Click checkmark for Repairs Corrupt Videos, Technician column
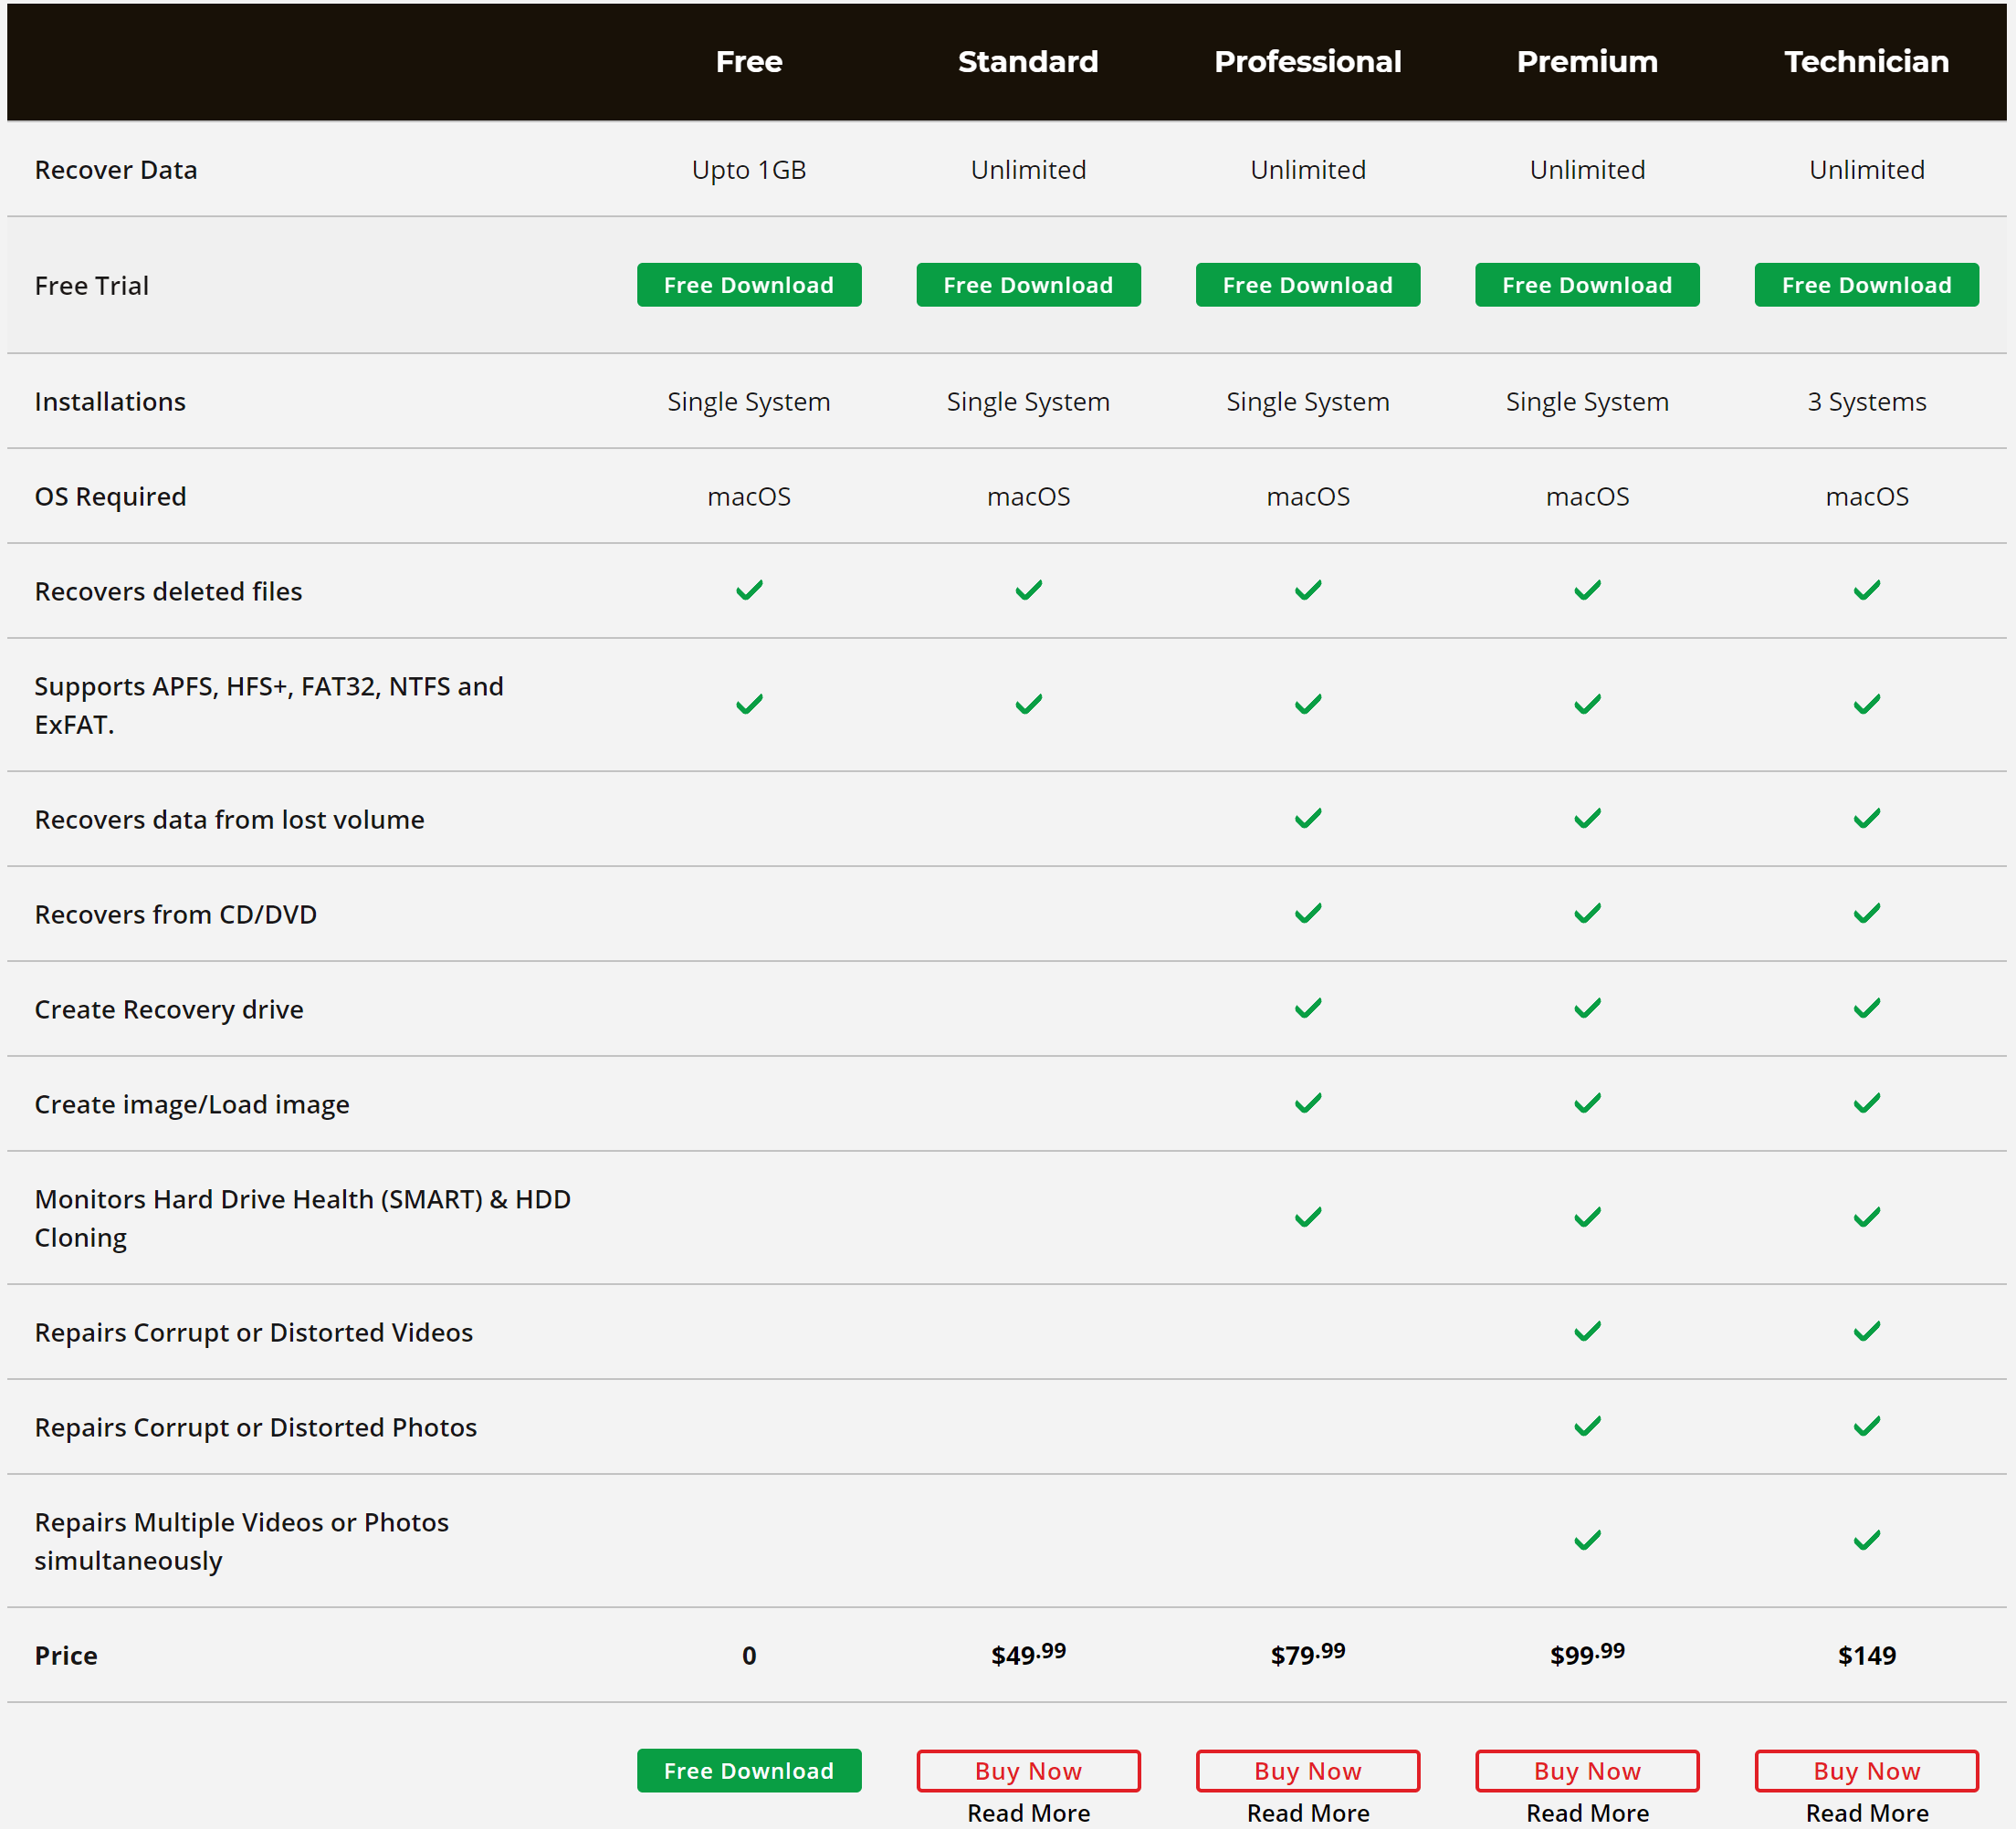Image resolution: width=2016 pixels, height=1829 pixels. (x=1867, y=1332)
